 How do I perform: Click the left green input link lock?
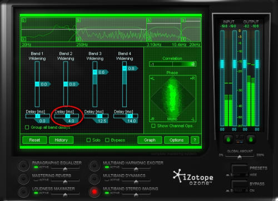pos(229,139)
